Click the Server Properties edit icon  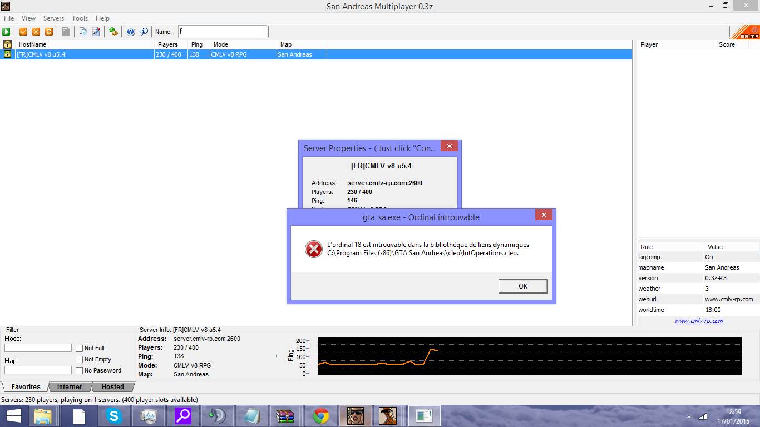tap(96, 32)
